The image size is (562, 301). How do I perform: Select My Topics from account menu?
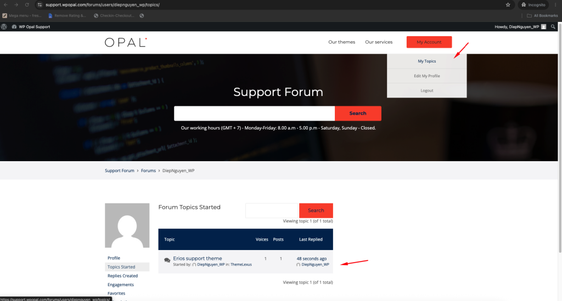(427, 61)
